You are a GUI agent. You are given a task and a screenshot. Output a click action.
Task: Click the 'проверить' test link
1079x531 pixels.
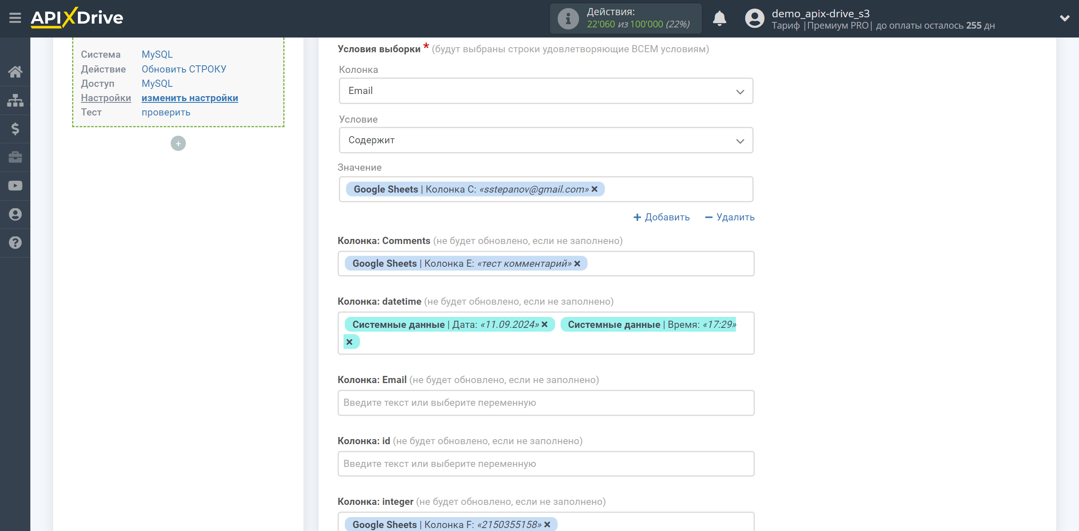(166, 112)
